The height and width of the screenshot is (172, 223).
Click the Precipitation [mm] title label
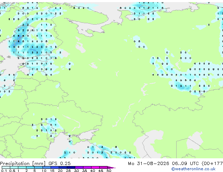point(23,164)
